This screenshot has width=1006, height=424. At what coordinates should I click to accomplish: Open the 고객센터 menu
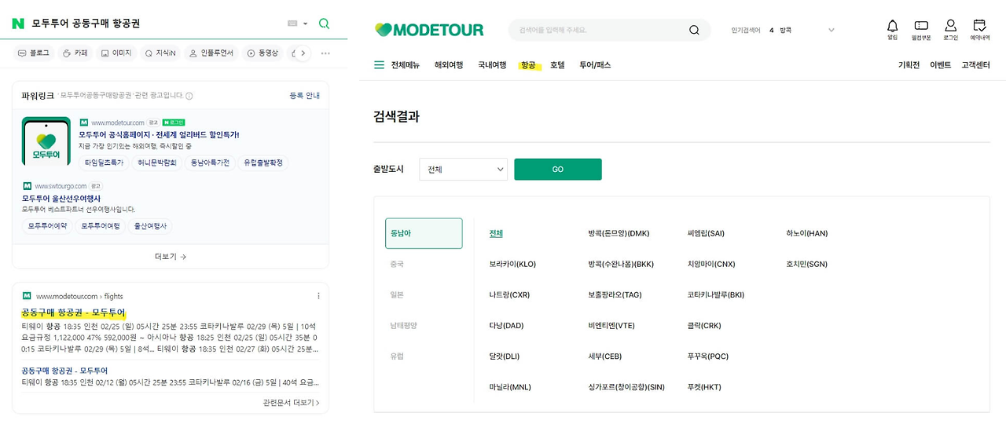coord(975,65)
